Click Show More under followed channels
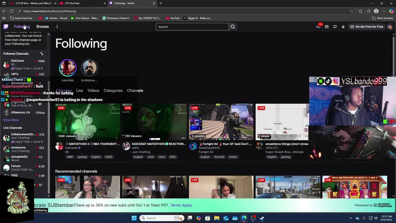Viewport: 396px width, 223px height. point(11,120)
